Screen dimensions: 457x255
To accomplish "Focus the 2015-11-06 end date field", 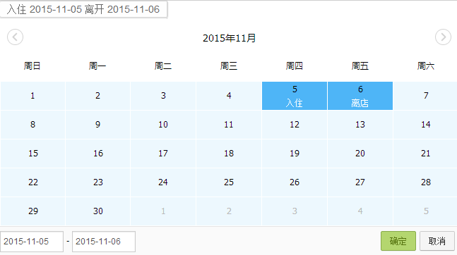I will point(104,242).
